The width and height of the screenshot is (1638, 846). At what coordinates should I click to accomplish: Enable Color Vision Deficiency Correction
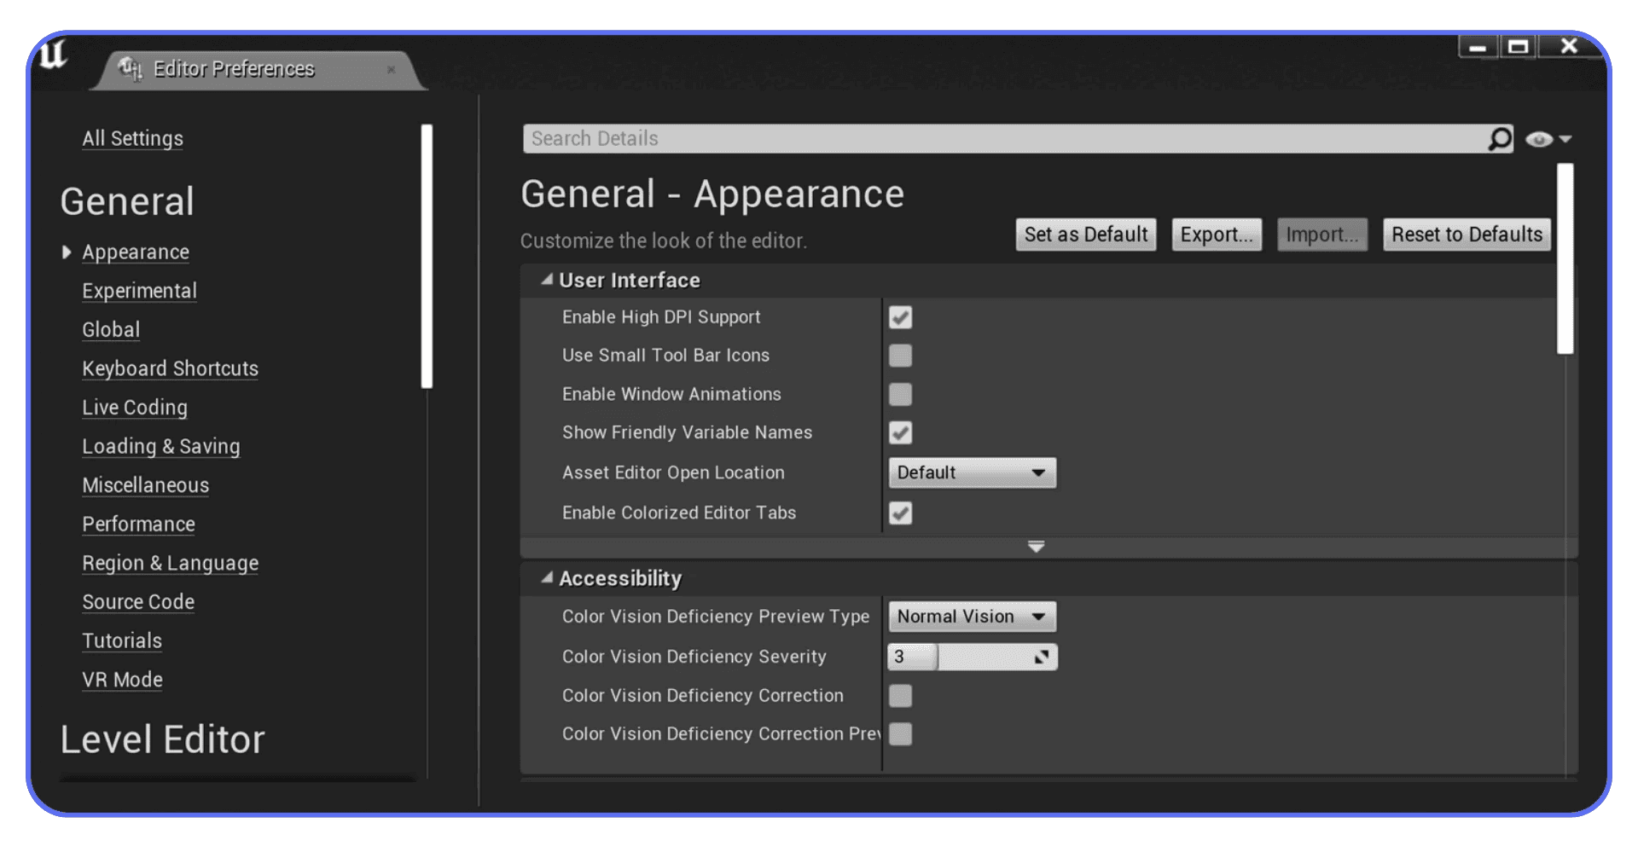[901, 695]
